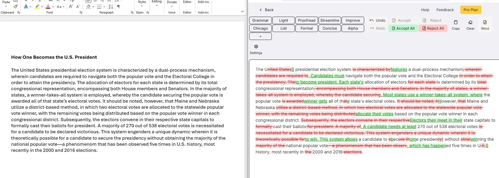Select the List editing mode

[x=283, y=28]
